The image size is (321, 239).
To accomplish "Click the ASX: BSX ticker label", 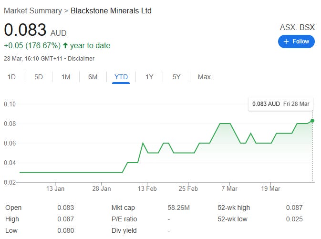I will (x=297, y=27).
